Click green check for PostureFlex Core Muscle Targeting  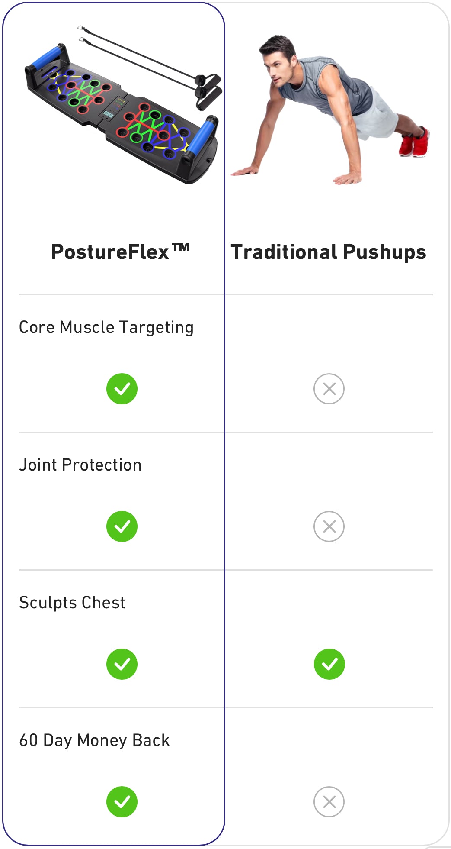122,389
